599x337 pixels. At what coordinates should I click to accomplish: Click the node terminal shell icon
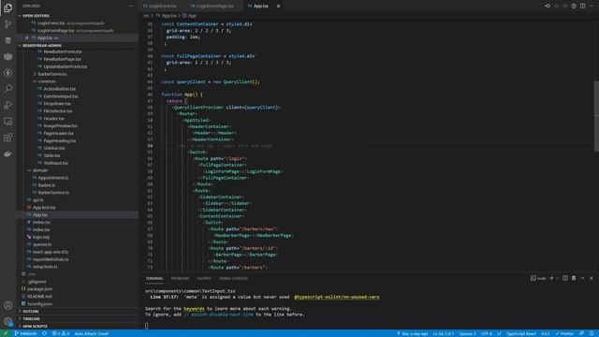pos(533,278)
